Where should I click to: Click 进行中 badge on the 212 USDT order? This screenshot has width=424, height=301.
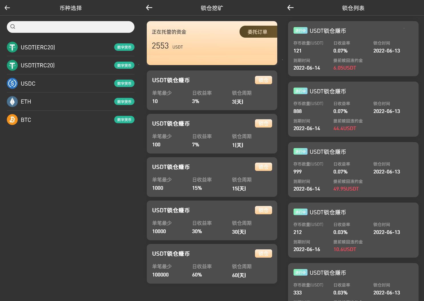tap(300, 212)
